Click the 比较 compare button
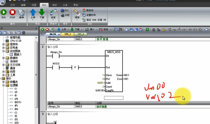 point(65,15)
